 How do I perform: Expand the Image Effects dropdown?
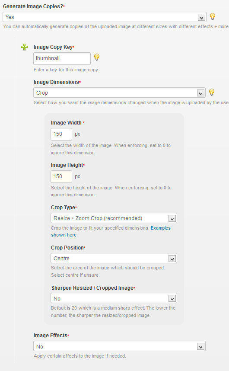[119, 346]
